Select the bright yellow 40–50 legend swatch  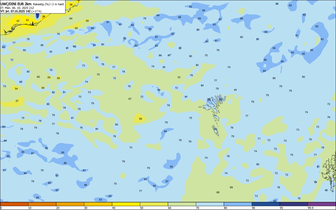(x=126, y=204)
